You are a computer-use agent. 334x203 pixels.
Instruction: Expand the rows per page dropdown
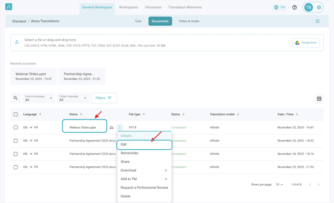(x=279, y=185)
